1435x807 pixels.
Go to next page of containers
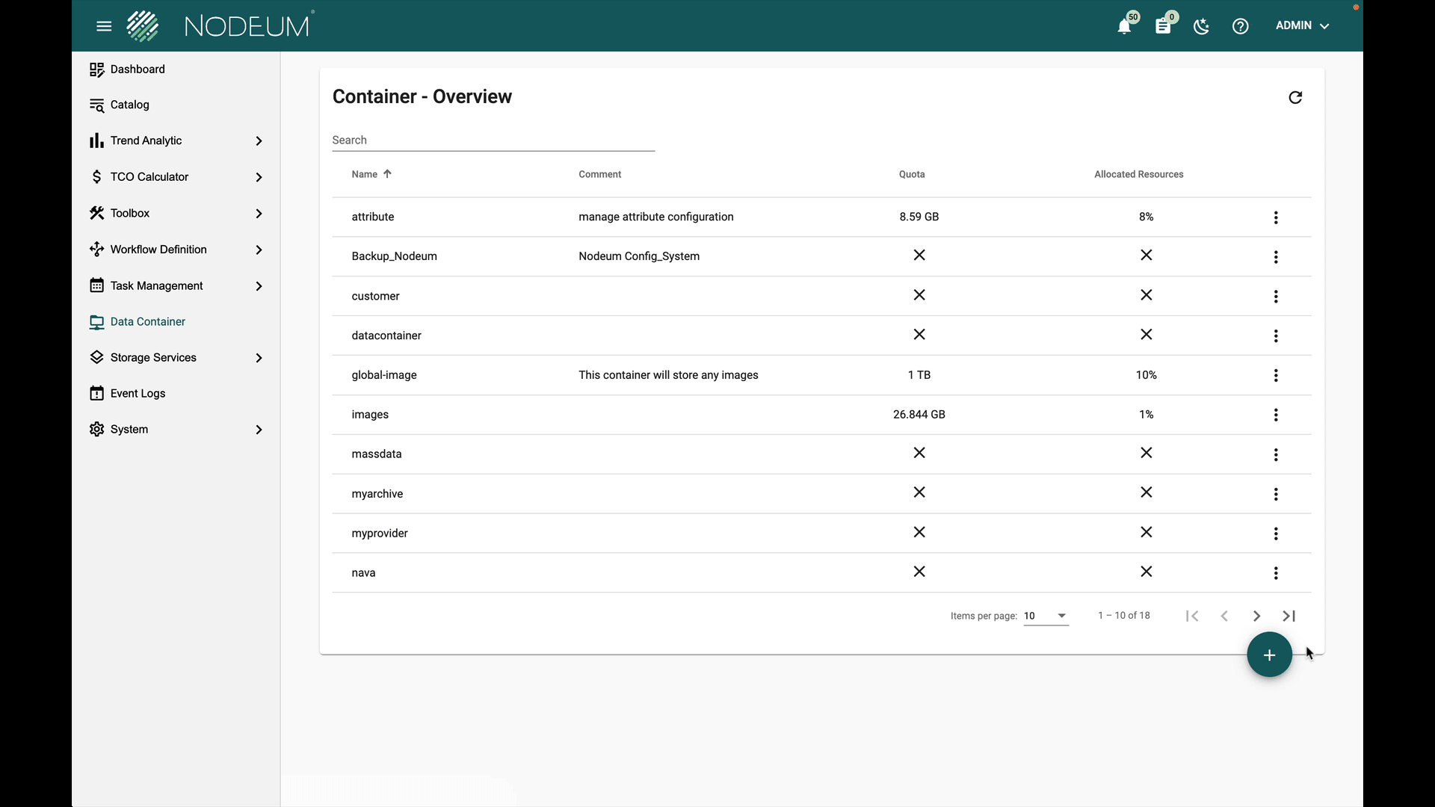point(1256,616)
